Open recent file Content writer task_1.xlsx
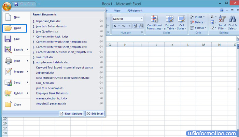239x137 pixels. point(52,37)
